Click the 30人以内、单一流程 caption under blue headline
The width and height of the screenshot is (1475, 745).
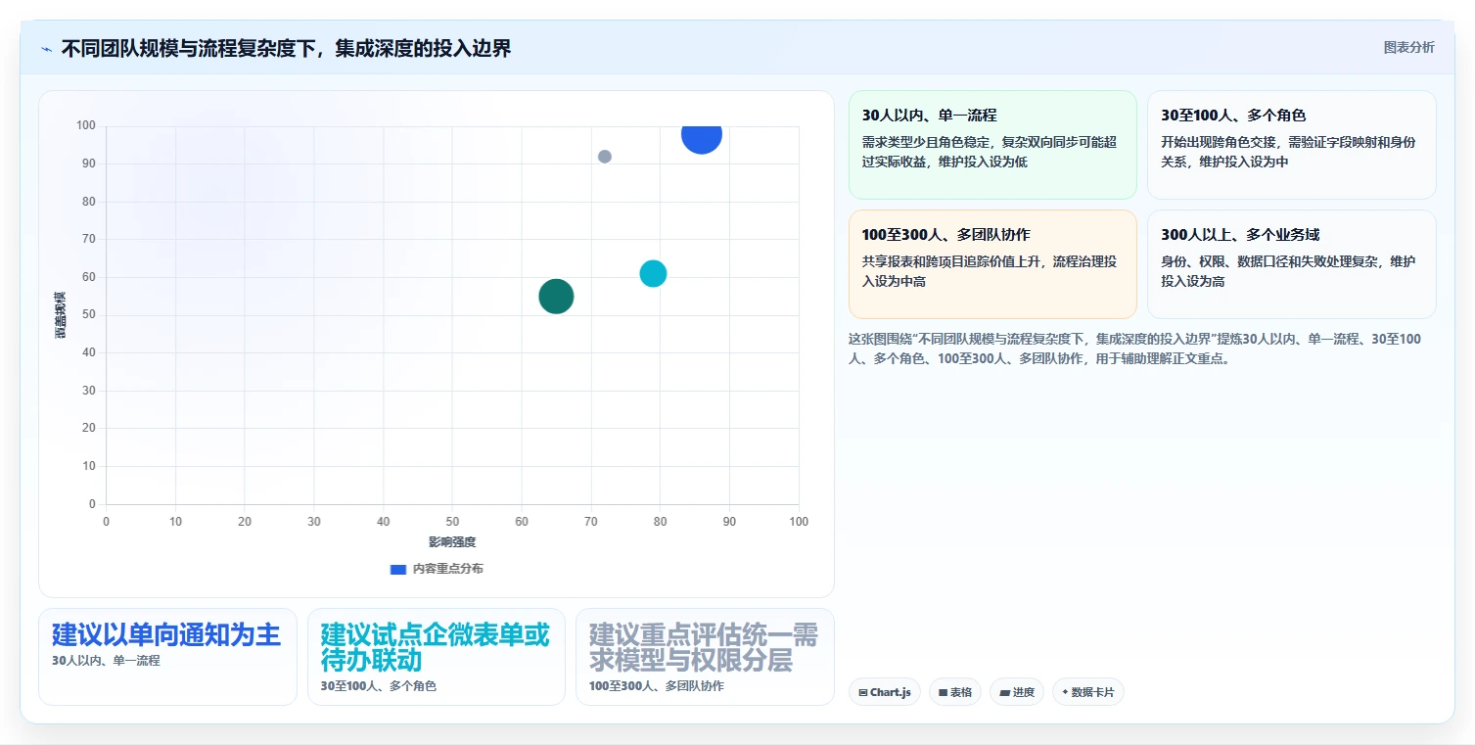pyautogui.click(x=106, y=661)
